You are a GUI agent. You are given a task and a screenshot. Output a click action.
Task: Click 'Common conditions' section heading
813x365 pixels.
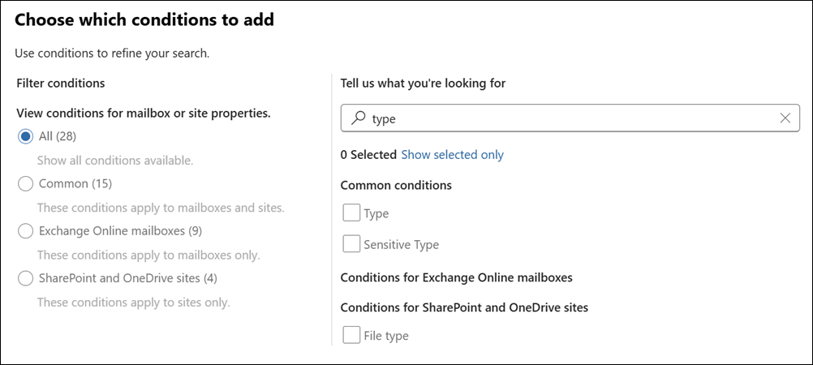pos(396,185)
